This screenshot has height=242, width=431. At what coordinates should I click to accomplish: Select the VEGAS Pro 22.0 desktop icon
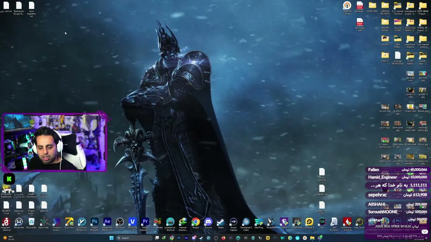tap(132, 224)
